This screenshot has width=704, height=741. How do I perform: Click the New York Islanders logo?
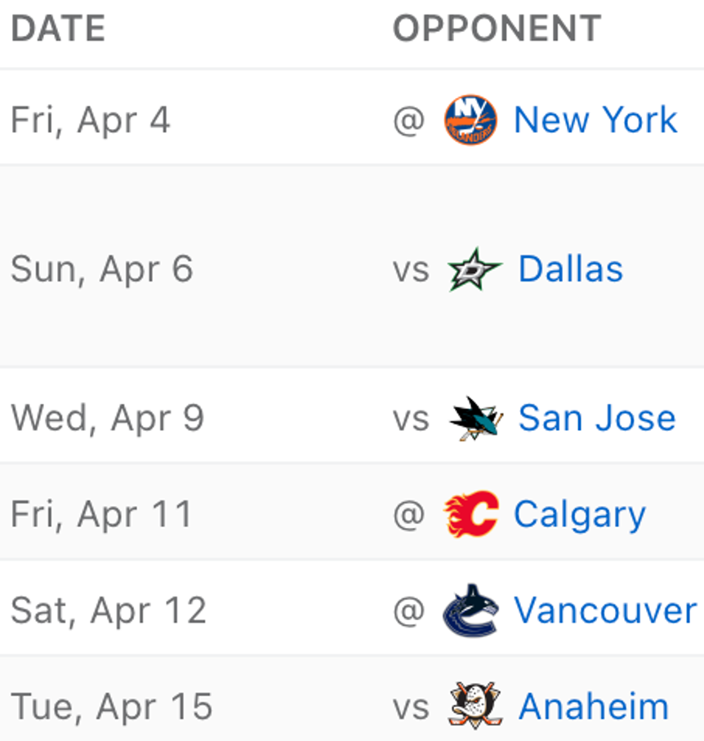point(470,120)
